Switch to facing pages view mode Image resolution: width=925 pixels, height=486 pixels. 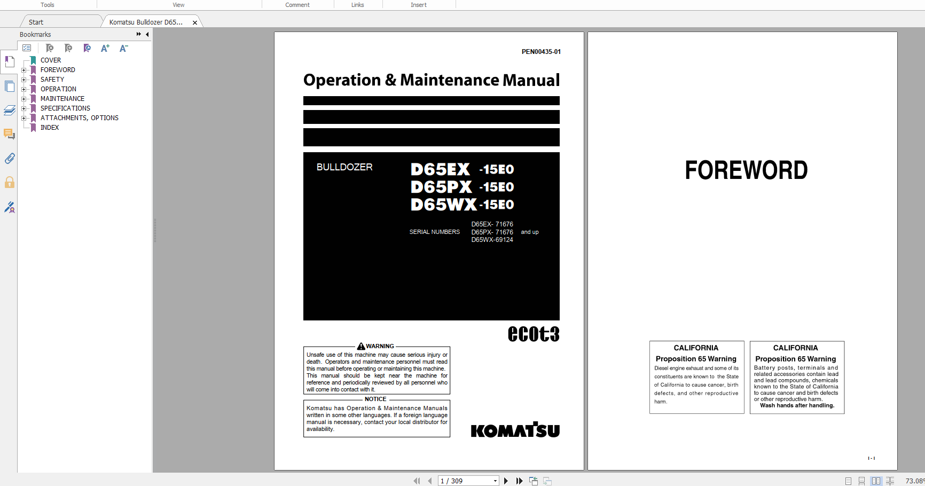click(x=876, y=481)
